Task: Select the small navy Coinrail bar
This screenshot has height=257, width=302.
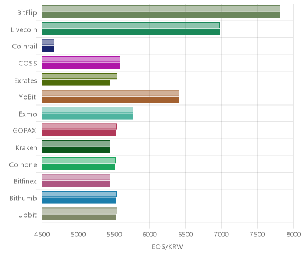Action: tap(48, 49)
